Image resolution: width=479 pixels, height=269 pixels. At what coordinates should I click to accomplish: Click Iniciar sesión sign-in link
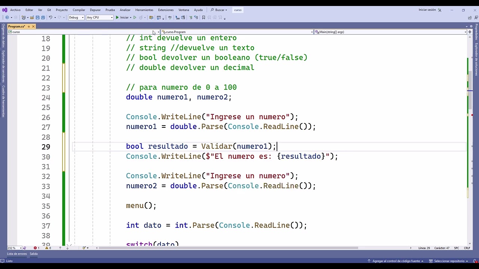(427, 10)
